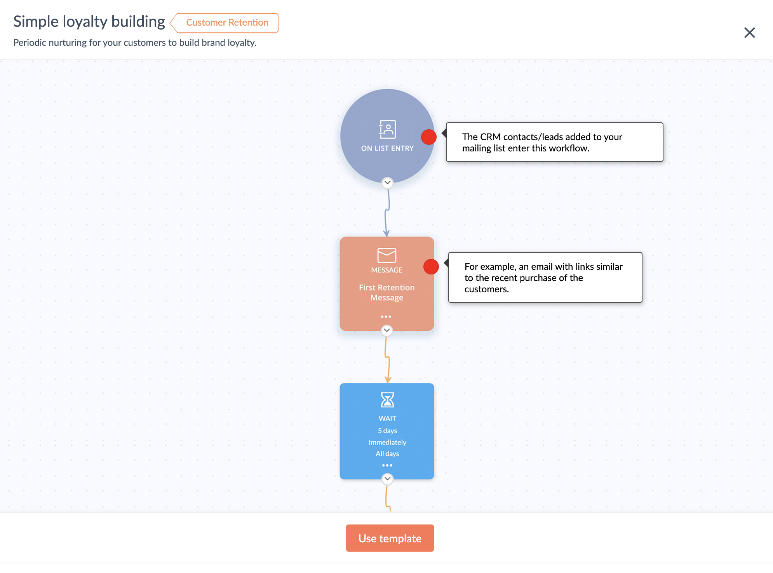Click the red dot beside On List Entry
This screenshot has width=773, height=573.
pos(428,137)
